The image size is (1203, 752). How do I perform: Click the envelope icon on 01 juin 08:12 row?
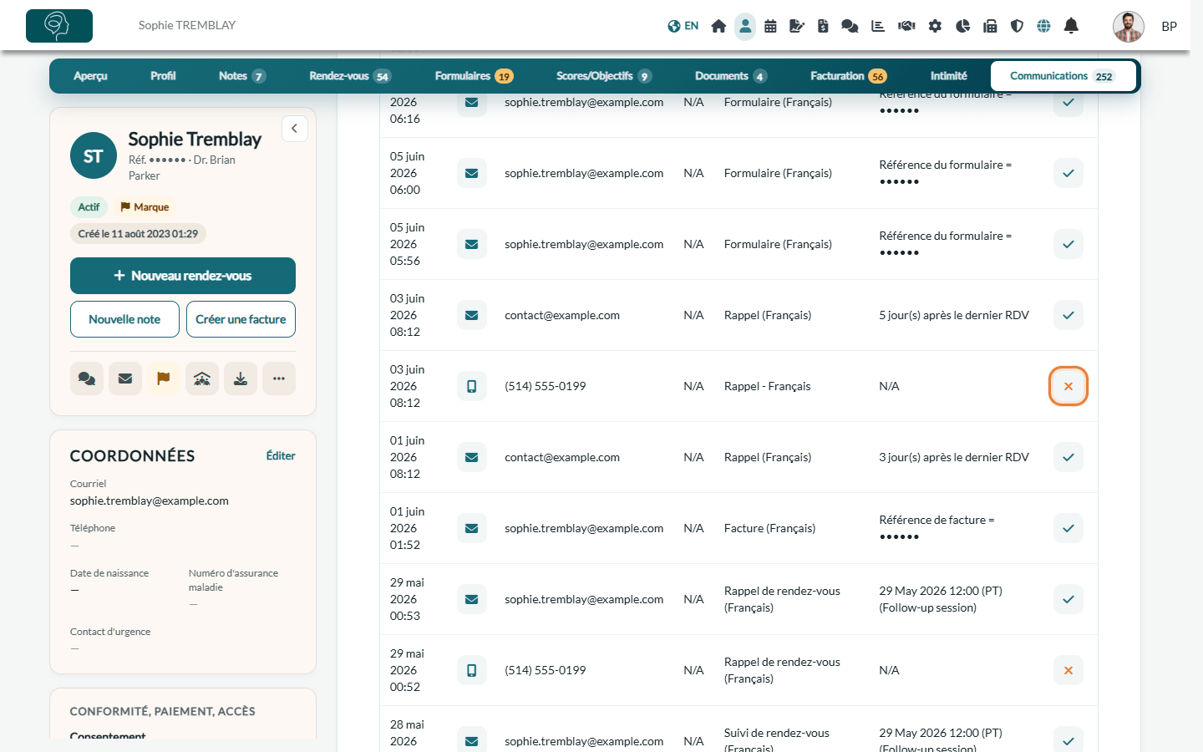pos(472,457)
